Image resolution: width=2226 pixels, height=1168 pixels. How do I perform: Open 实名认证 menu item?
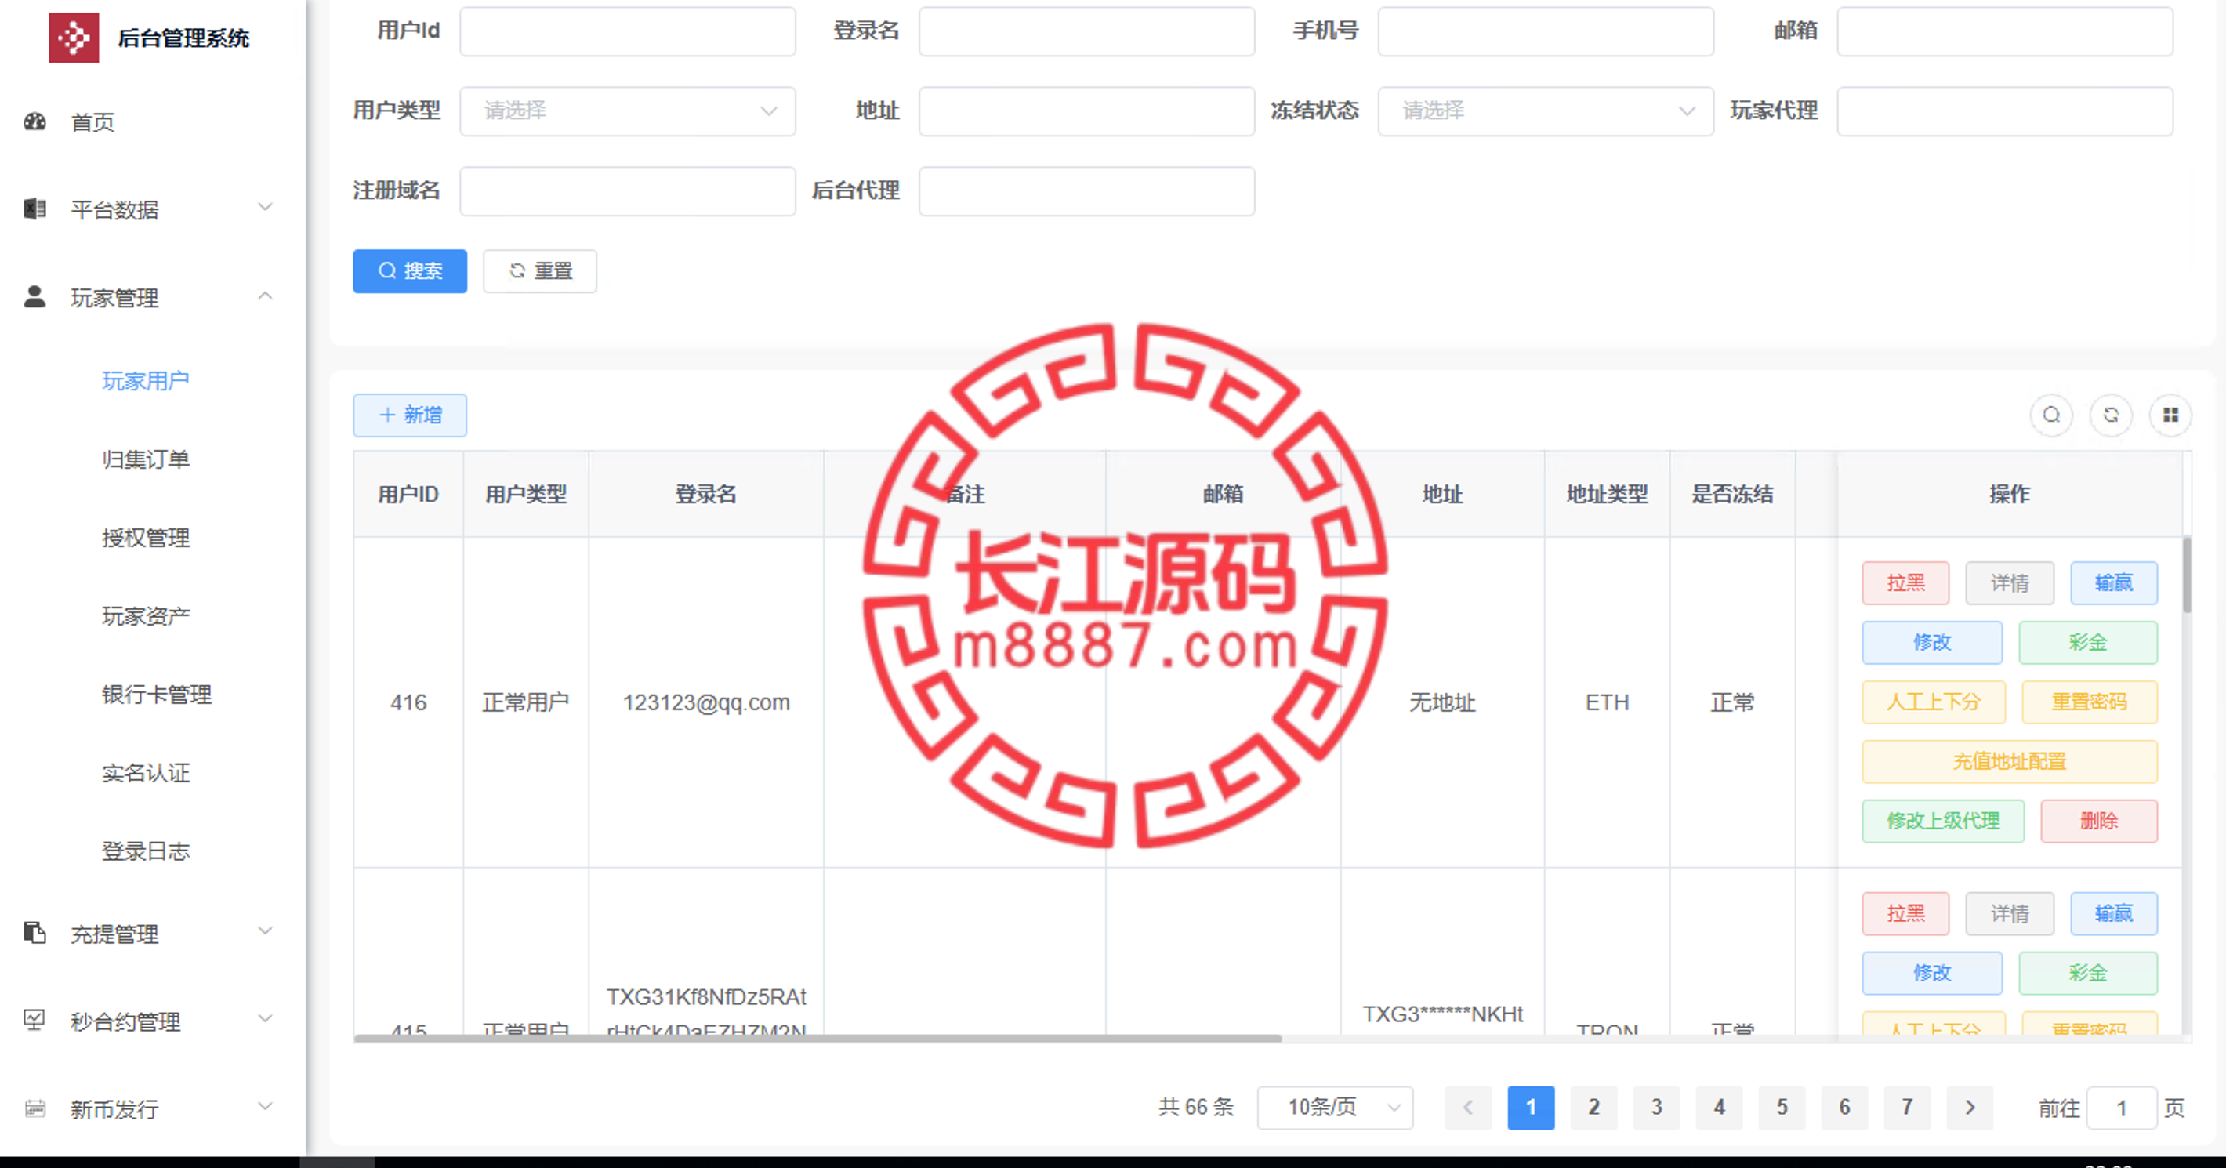(x=145, y=773)
